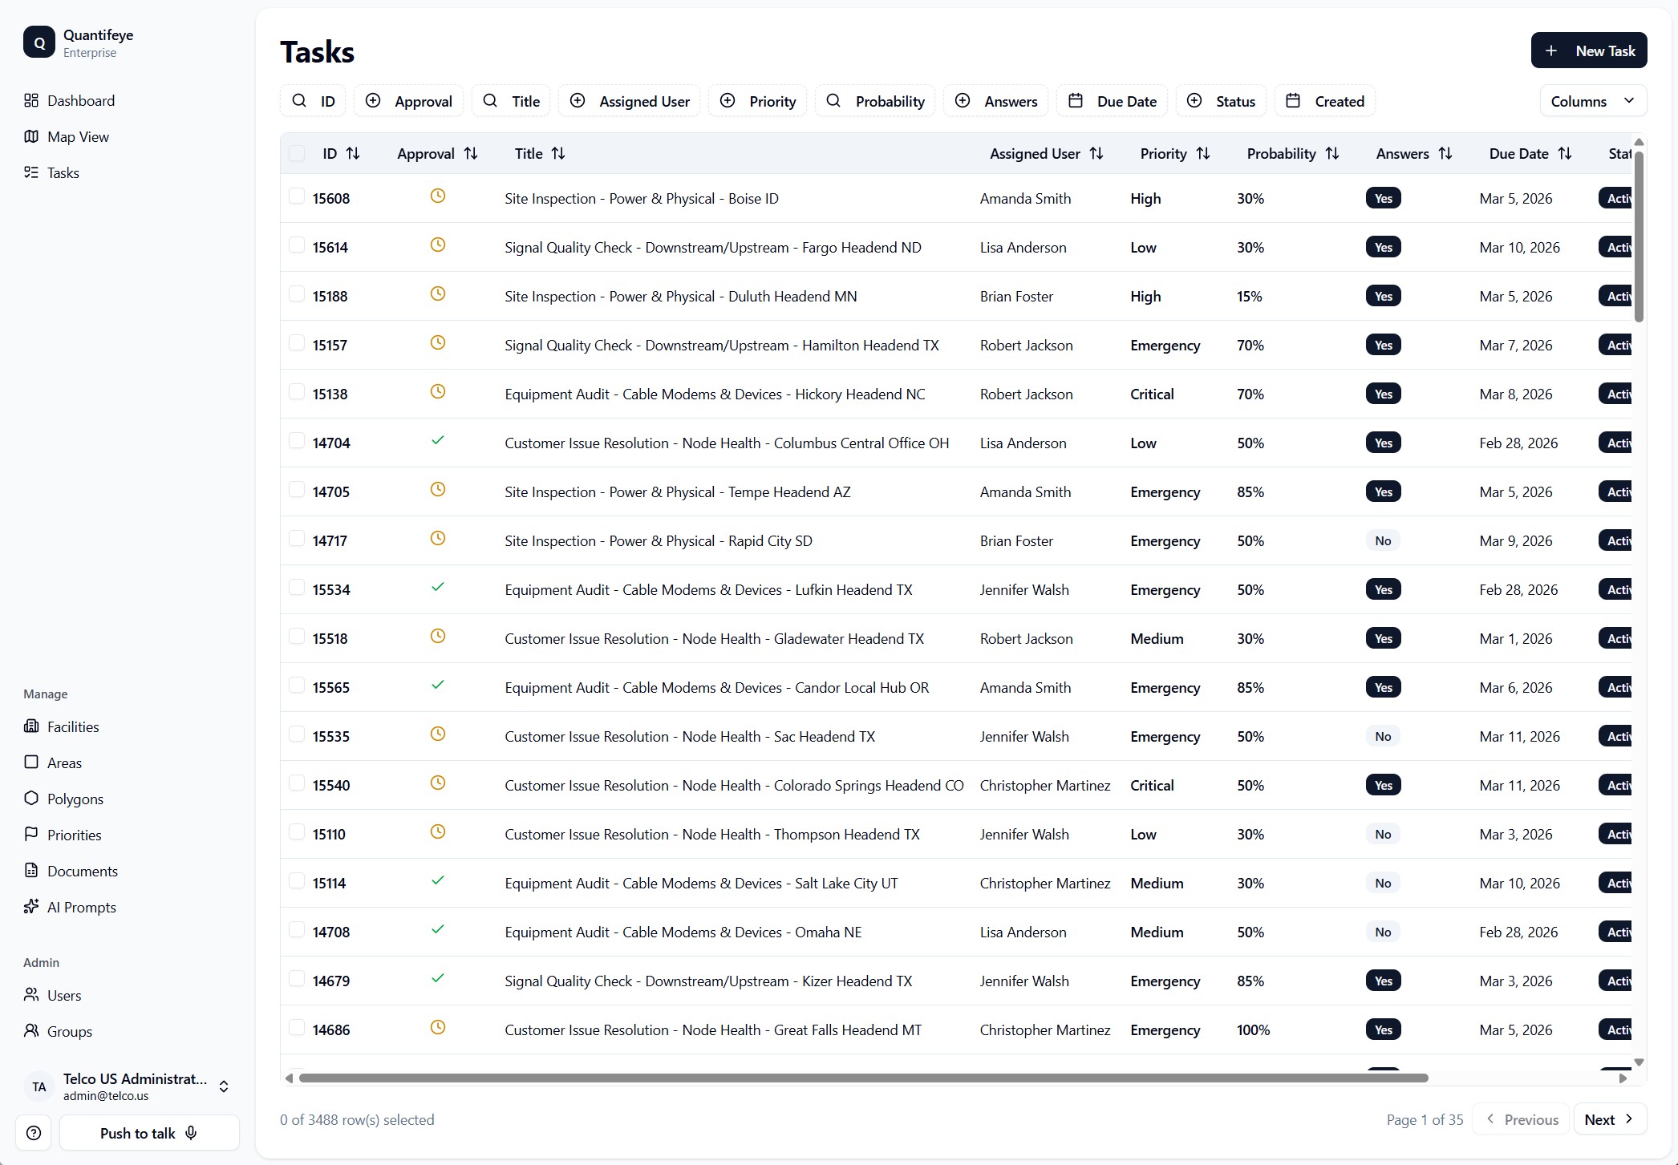Viewport: 1678px width, 1165px height.
Task: Select the checkbox for task 15188
Action: pos(297,294)
